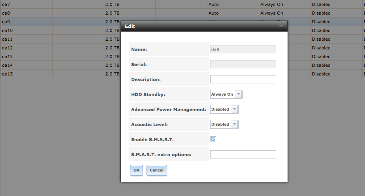
Task: Click the Auto cell in da8 row
Action: point(213,13)
